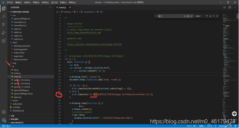
Task: Click the explorer panel more-actions ellipsis
Action: point(50,7)
